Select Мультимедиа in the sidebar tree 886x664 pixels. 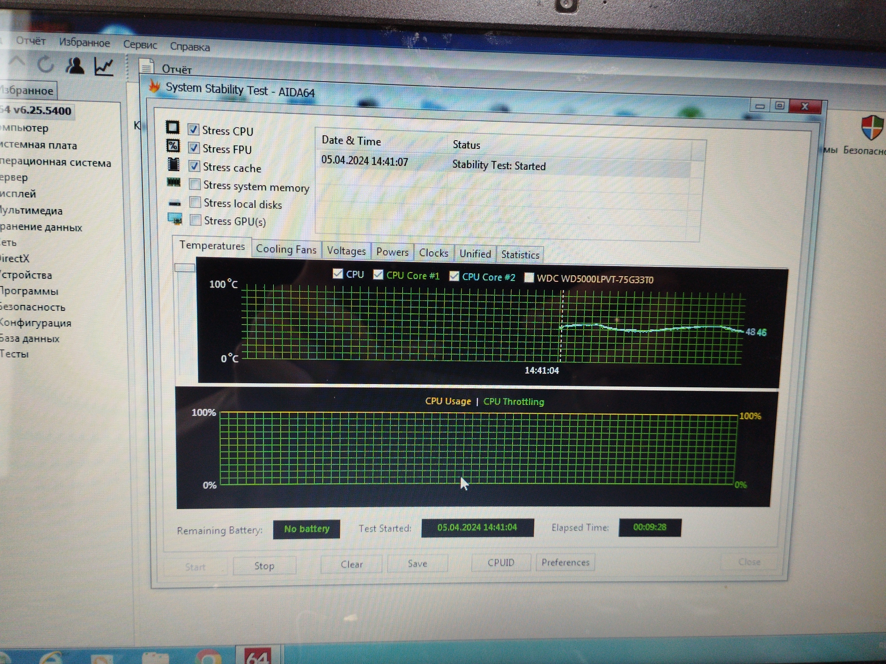[x=31, y=211]
